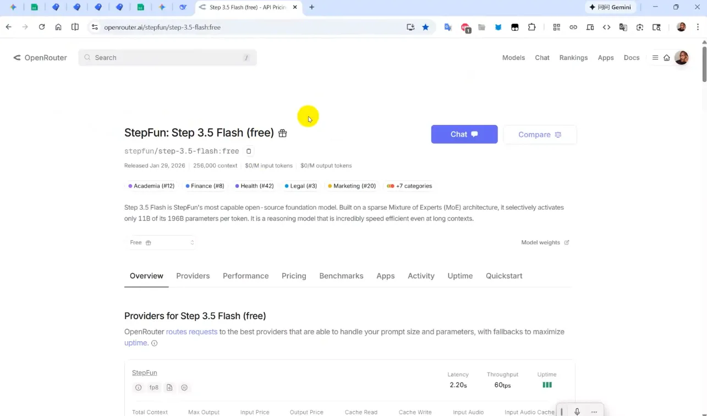This screenshot has height=416, width=707.
Task: Click the blue Chat button
Action: click(x=464, y=134)
